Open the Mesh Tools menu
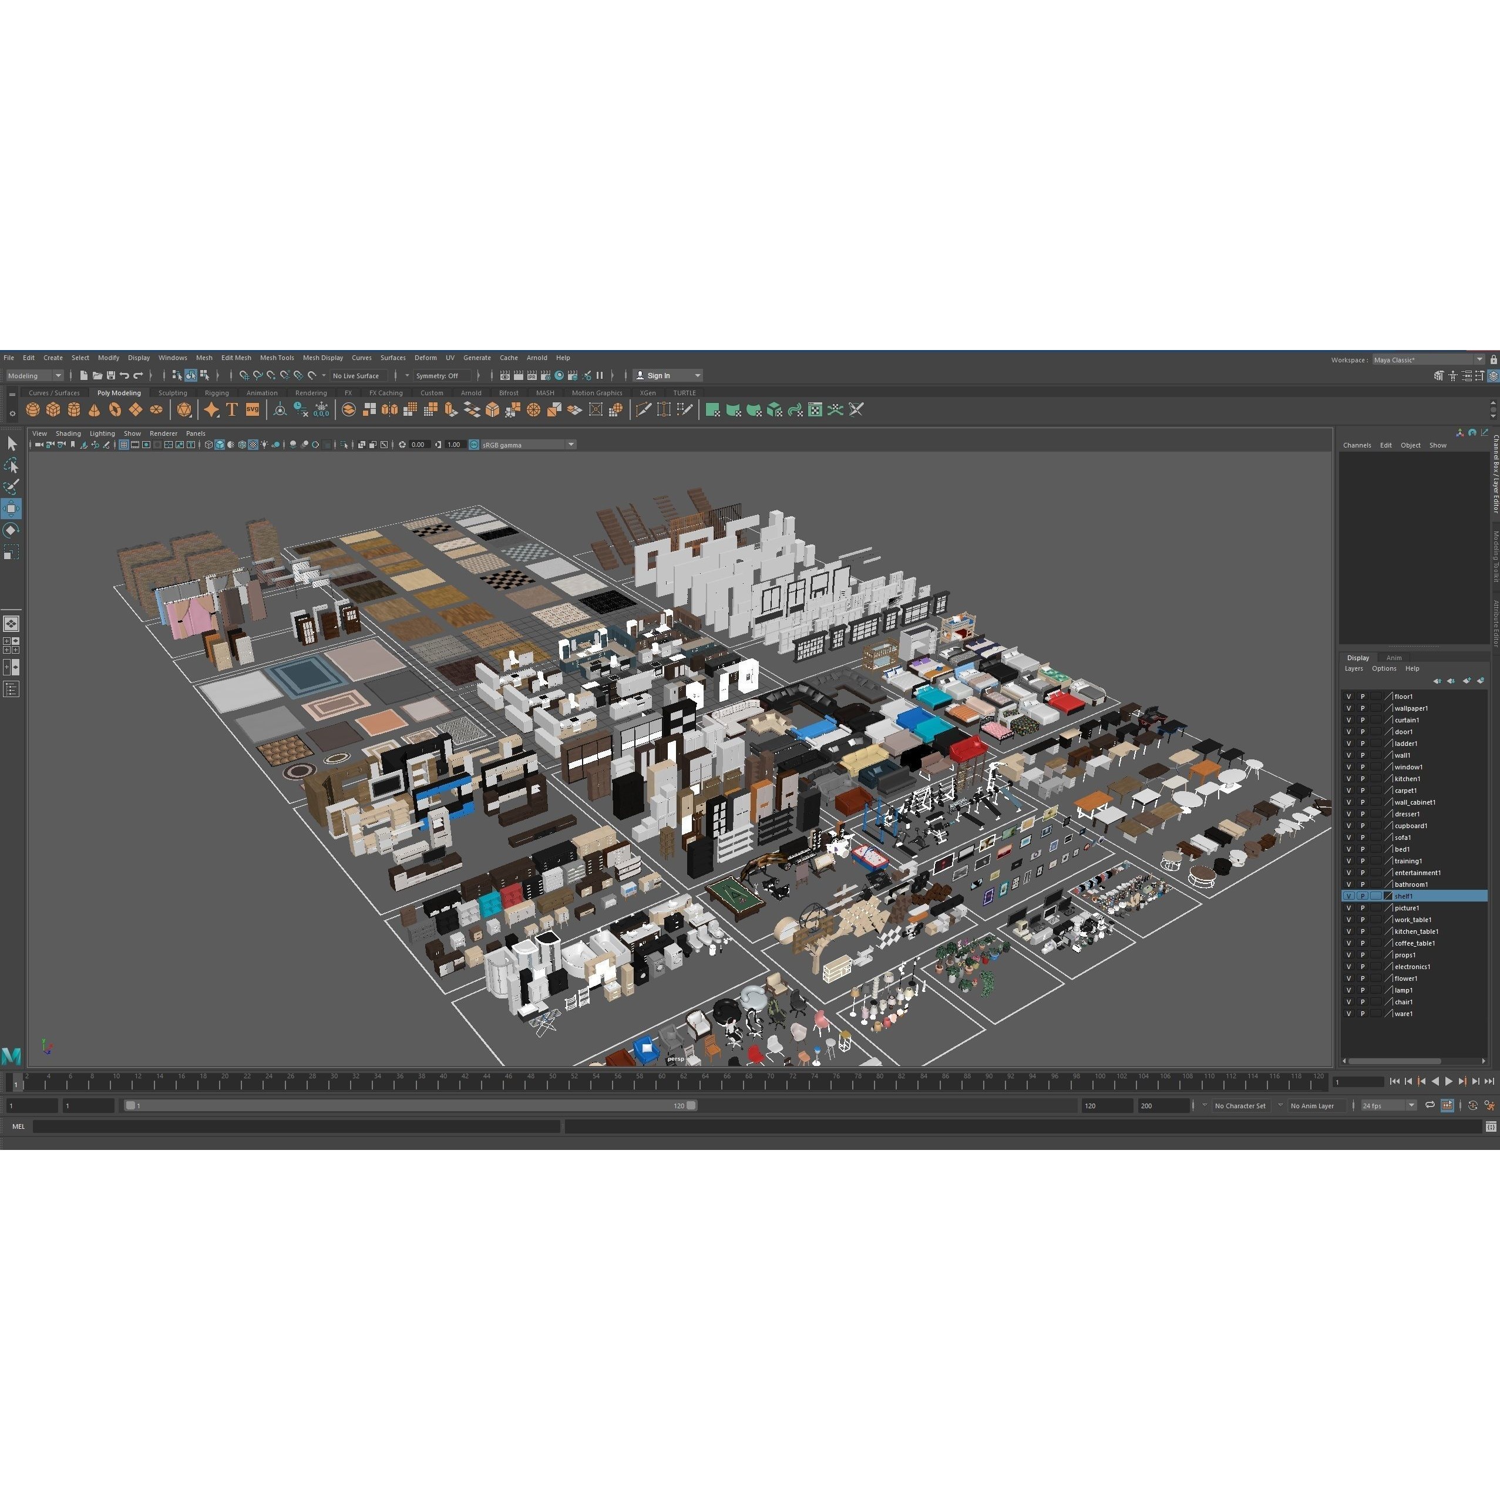This screenshot has height=1500, width=1500. pos(277,358)
